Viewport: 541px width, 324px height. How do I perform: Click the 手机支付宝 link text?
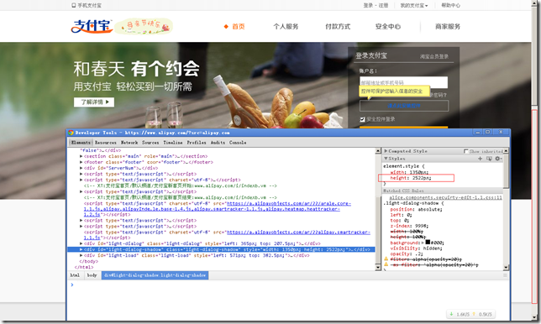click(x=89, y=5)
